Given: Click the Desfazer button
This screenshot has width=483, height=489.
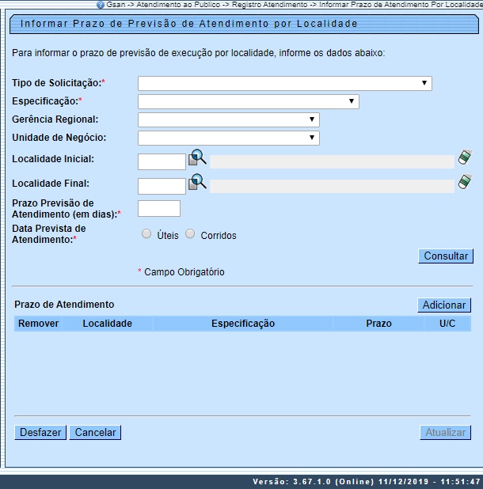Looking at the screenshot, I should click(40, 433).
